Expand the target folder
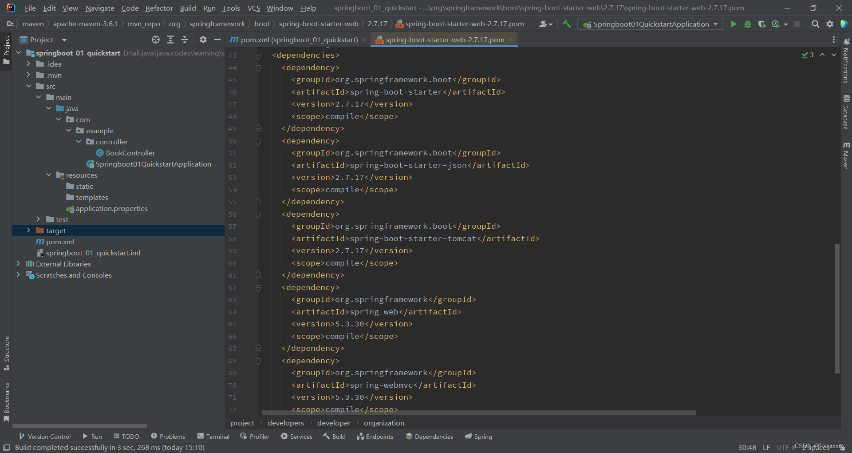This screenshot has width=852, height=453. pyautogui.click(x=28, y=230)
